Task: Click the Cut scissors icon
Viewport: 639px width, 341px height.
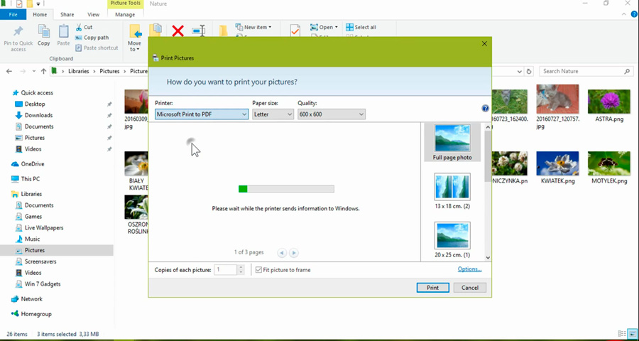Action: pos(79,27)
